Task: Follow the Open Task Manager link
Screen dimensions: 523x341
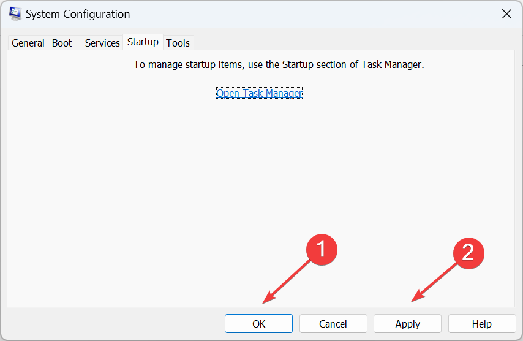Action: (259, 93)
